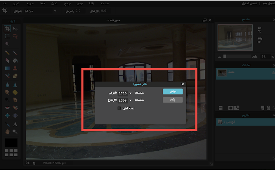The image size is (275, 170).
Task: Select the Clone Stamp tool
Action: [15, 68]
